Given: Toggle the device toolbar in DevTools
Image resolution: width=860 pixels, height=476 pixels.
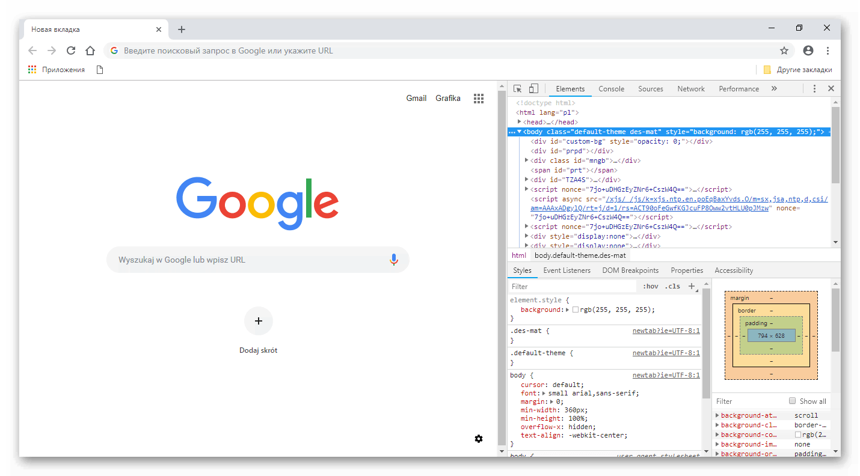Looking at the screenshot, I should [533, 89].
